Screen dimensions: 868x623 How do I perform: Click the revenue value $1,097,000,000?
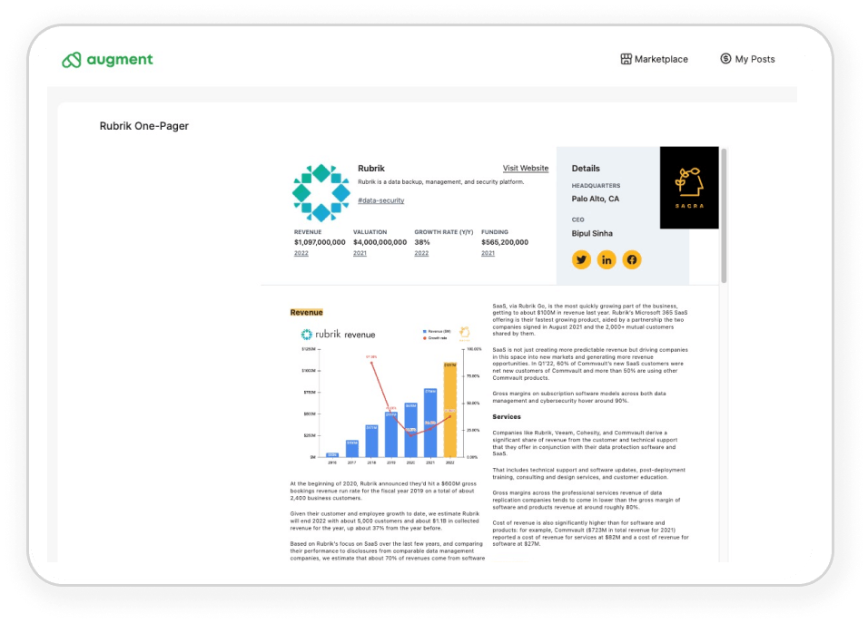[320, 242]
